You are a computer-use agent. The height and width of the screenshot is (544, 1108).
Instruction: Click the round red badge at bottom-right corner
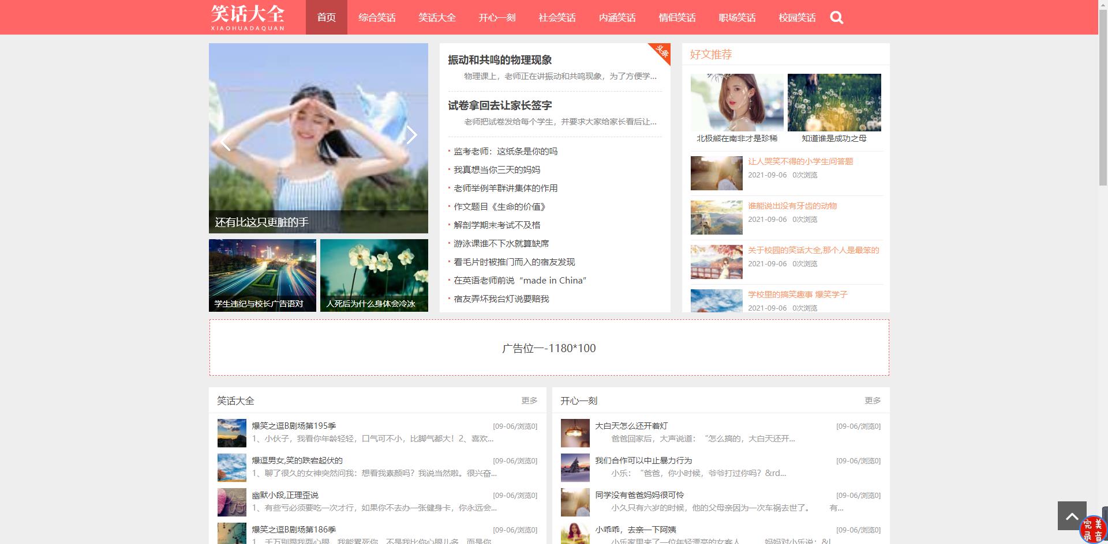(1093, 530)
